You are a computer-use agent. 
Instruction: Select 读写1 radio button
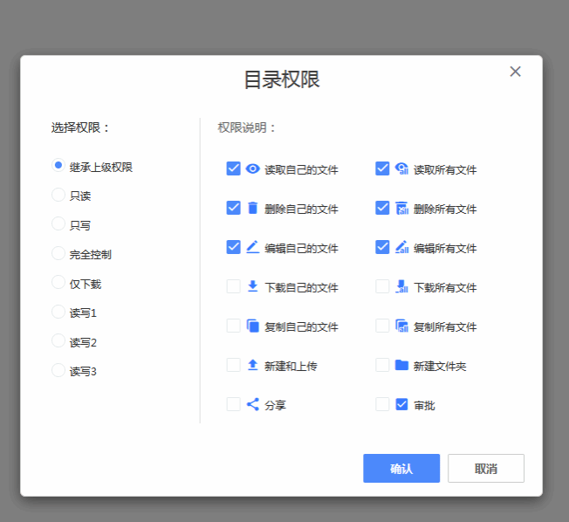pos(58,312)
